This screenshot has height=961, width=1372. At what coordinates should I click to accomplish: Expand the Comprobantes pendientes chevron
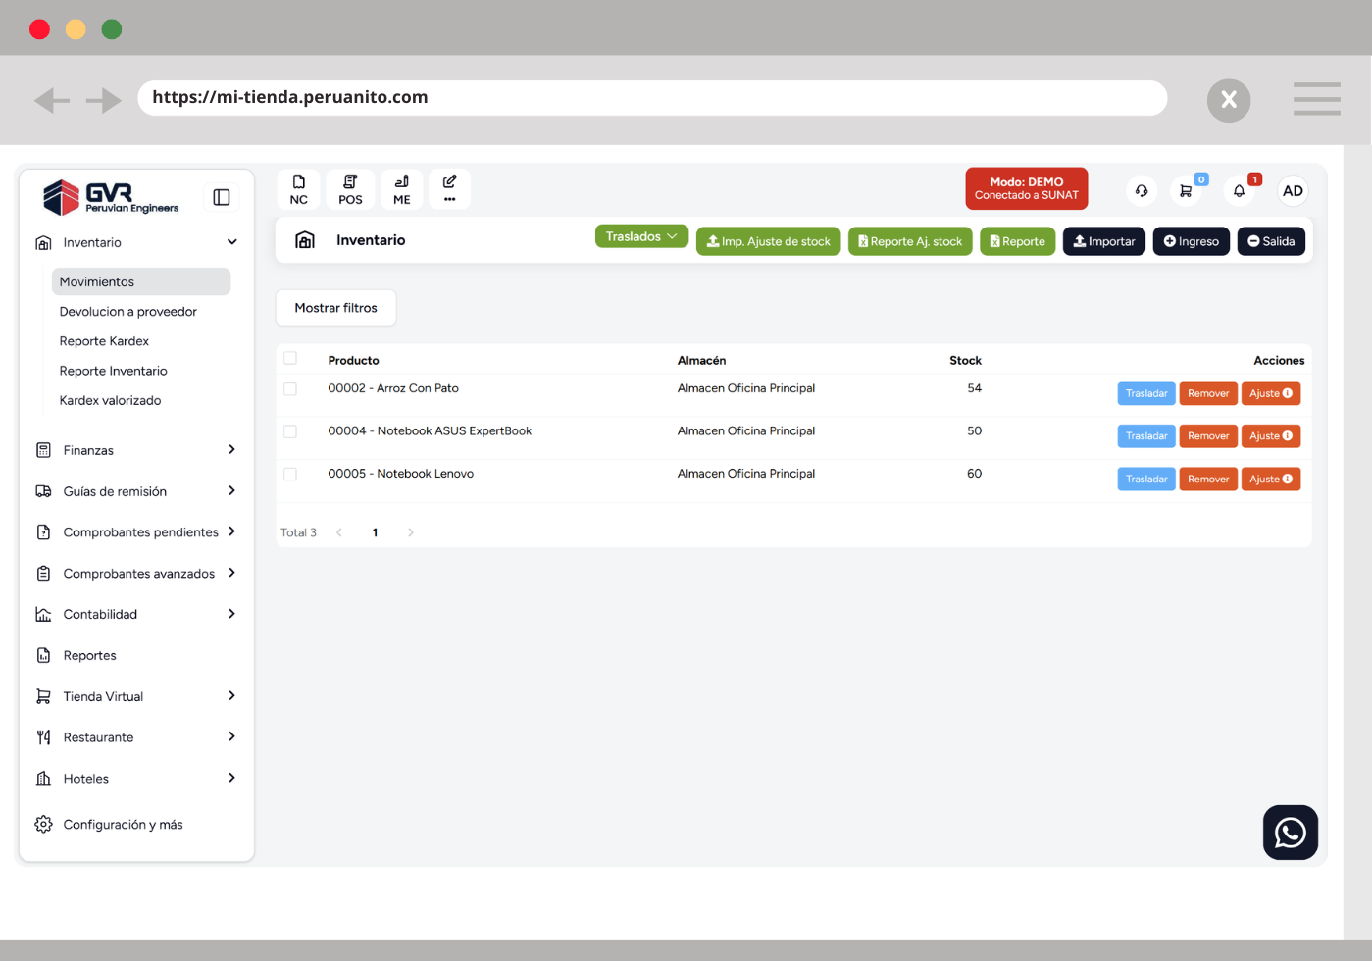(x=232, y=531)
